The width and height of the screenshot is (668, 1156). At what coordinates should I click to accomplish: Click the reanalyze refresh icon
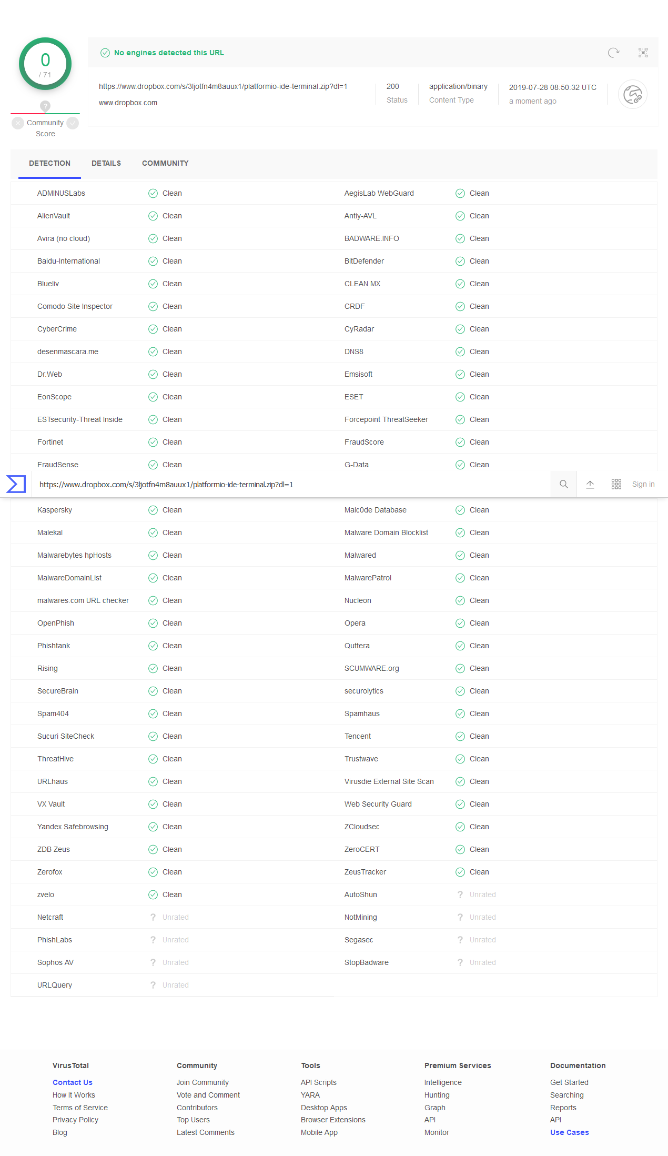pyautogui.click(x=613, y=53)
